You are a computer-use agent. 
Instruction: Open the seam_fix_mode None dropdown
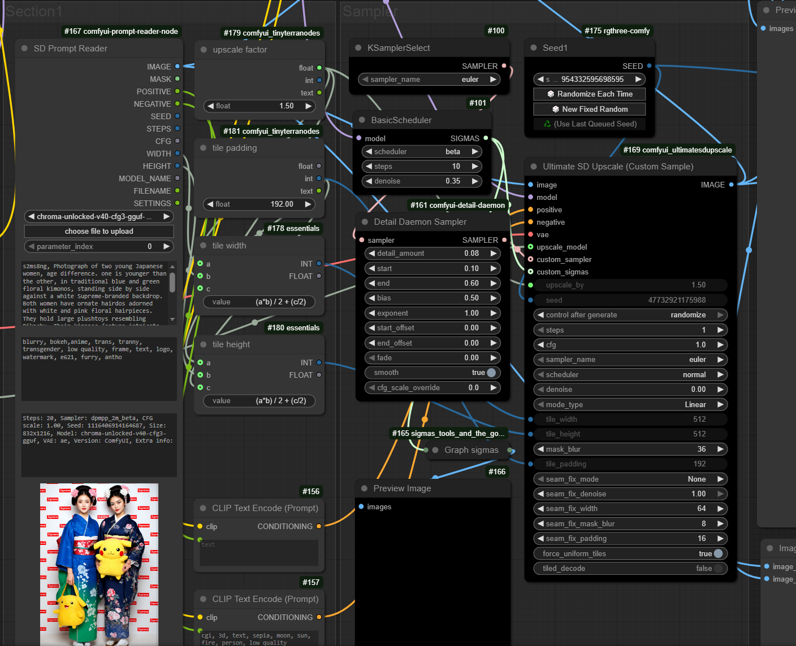point(630,479)
